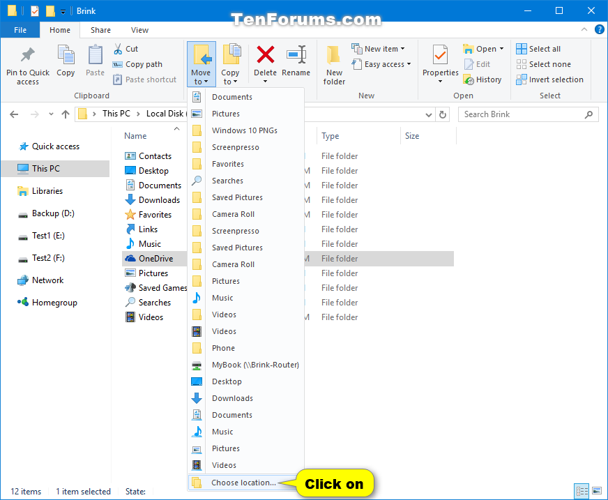Image resolution: width=608 pixels, height=500 pixels.
Task: Click the Invert selection icon
Action: tap(521, 79)
